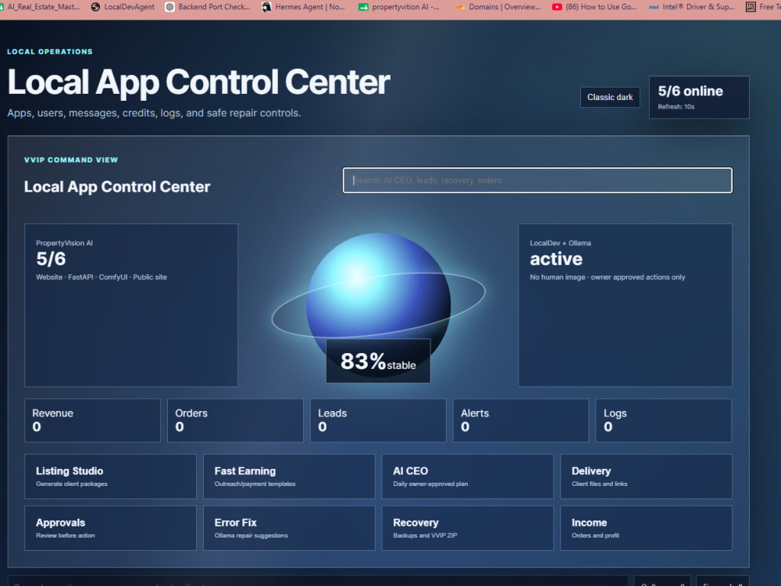Image resolution: width=781 pixels, height=586 pixels.
Task: Open the AI_Real_Estate_Mast bookmark
Action: click(40, 7)
